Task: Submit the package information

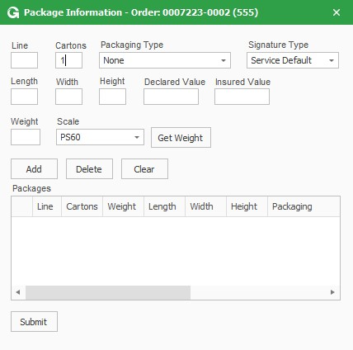Action: [x=34, y=321]
